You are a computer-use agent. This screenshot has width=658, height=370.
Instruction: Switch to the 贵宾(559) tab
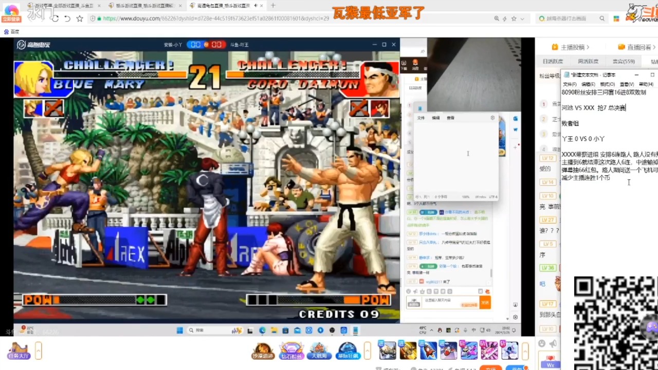(624, 61)
